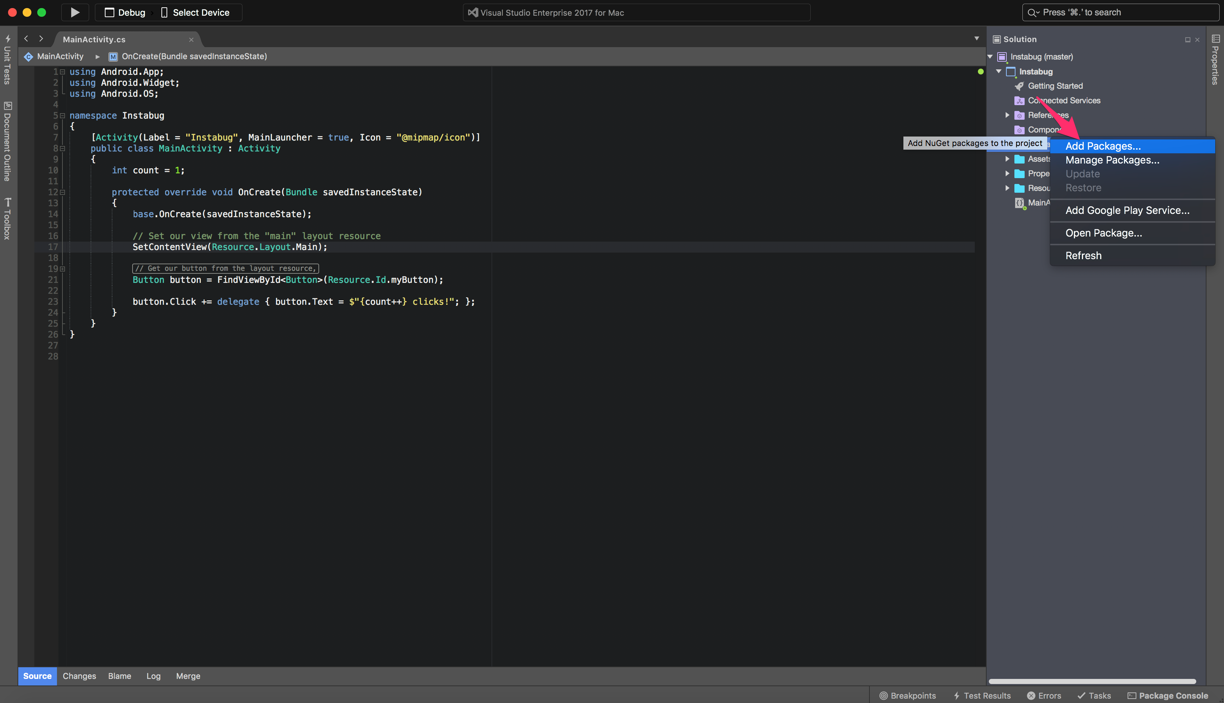1224x703 pixels.
Task: Open the Errors pad in status bar
Action: pos(1044,695)
